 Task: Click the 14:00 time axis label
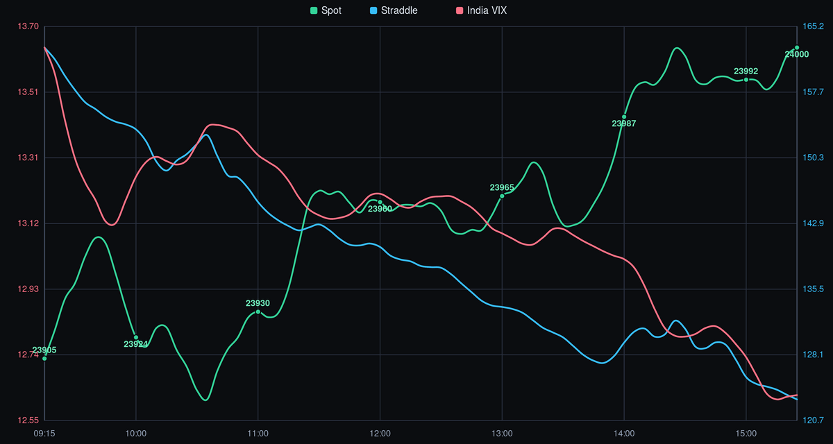624,434
